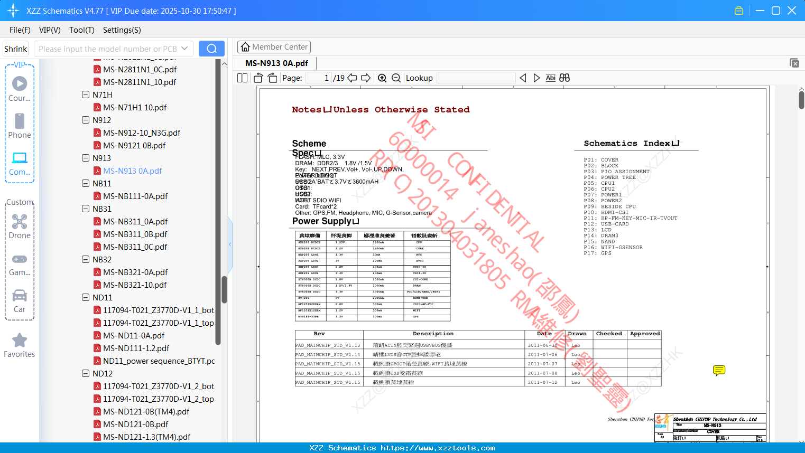The image size is (805, 453).
Task: Rotate the page counterclockwise
Action: tap(258, 78)
